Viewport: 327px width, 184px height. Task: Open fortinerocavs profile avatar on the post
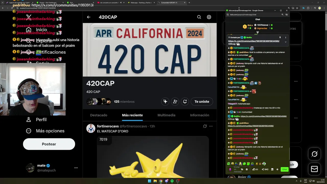coord(91,128)
